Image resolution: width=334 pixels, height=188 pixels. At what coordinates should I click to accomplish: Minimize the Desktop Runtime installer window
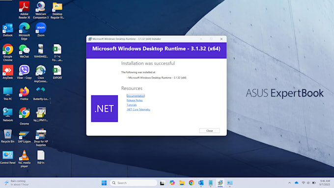(201, 39)
